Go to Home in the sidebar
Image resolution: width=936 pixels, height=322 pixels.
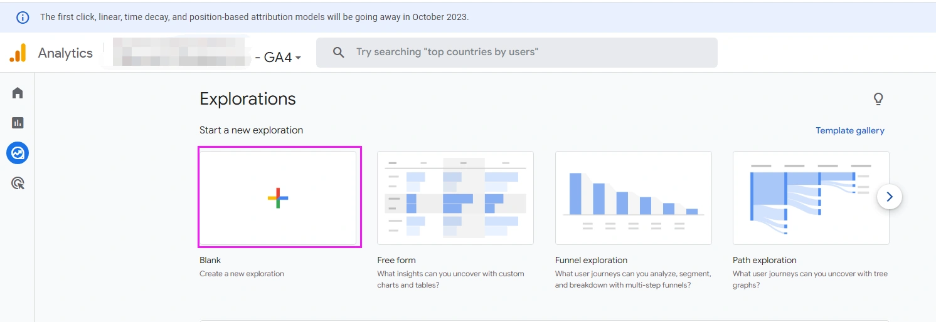[18, 93]
